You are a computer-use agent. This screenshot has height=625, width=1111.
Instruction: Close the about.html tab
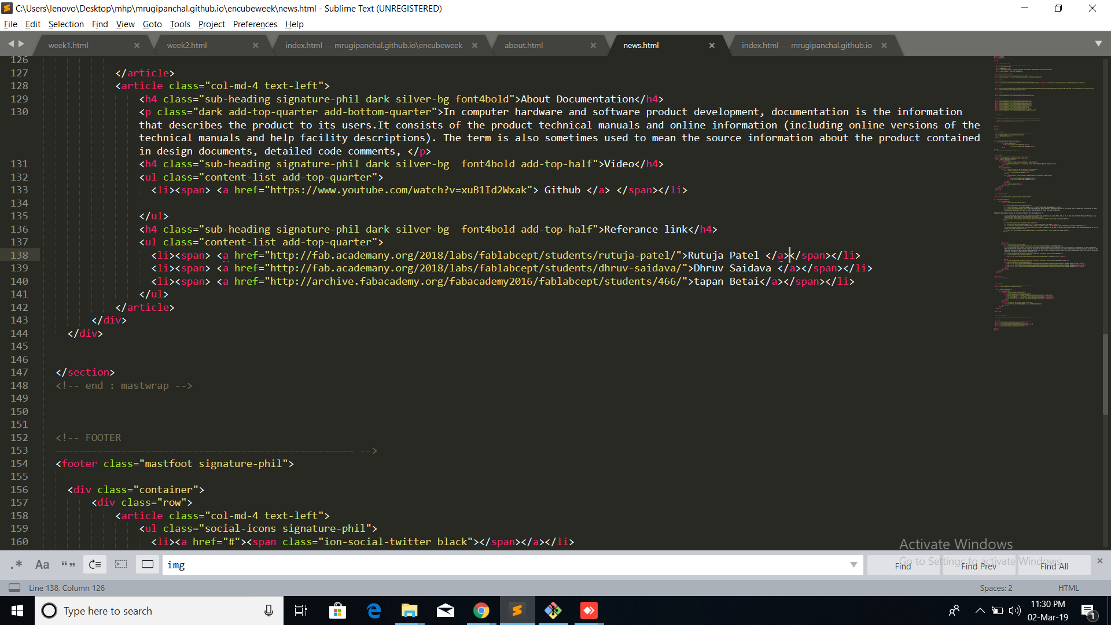(x=593, y=45)
